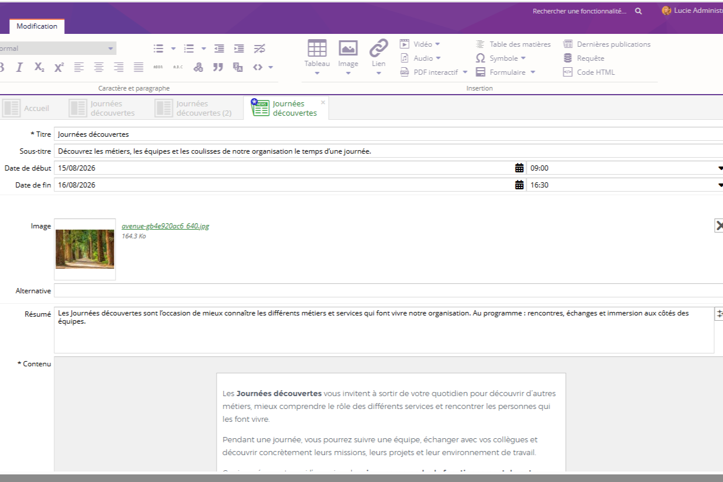The image size is (723, 482).
Task: Expand the Tableau dropdown arrow
Action: (317, 74)
